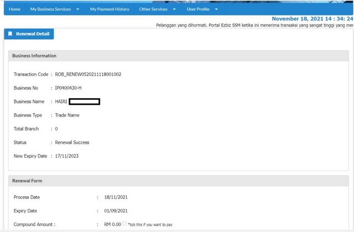Click the Other Services menu label
Image resolution: width=354 pixels, height=232 pixels.
(152, 9)
